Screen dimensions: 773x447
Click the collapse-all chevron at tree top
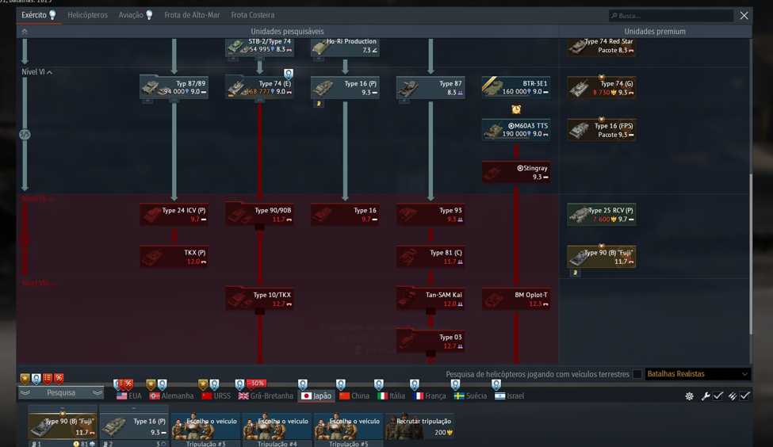(x=24, y=32)
